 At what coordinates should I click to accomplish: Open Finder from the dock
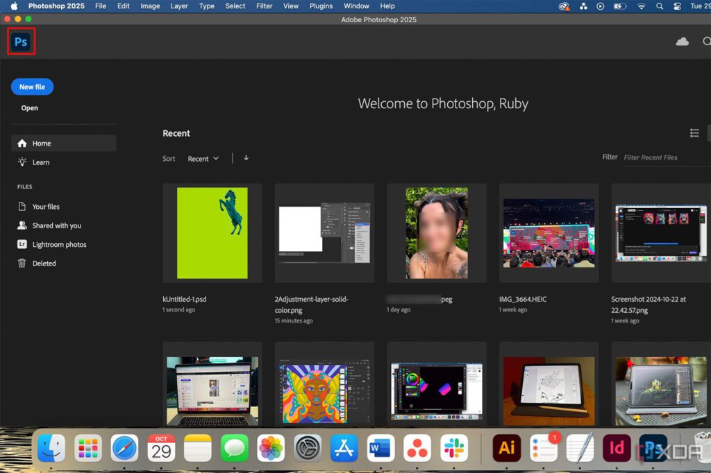51,448
